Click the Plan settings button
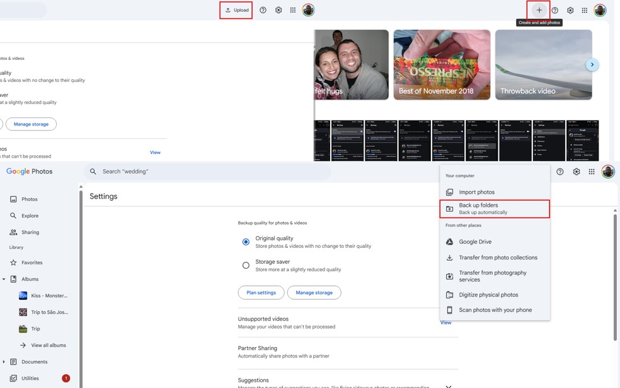The height and width of the screenshot is (388, 620). (x=261, y=293)
